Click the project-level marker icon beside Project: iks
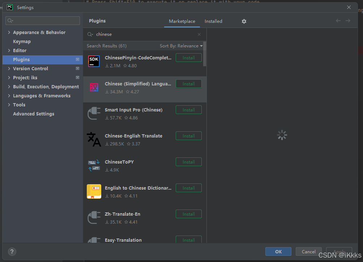Image resolution: width=363 pixels, height=262 pixels. click(x=78, y=77)
